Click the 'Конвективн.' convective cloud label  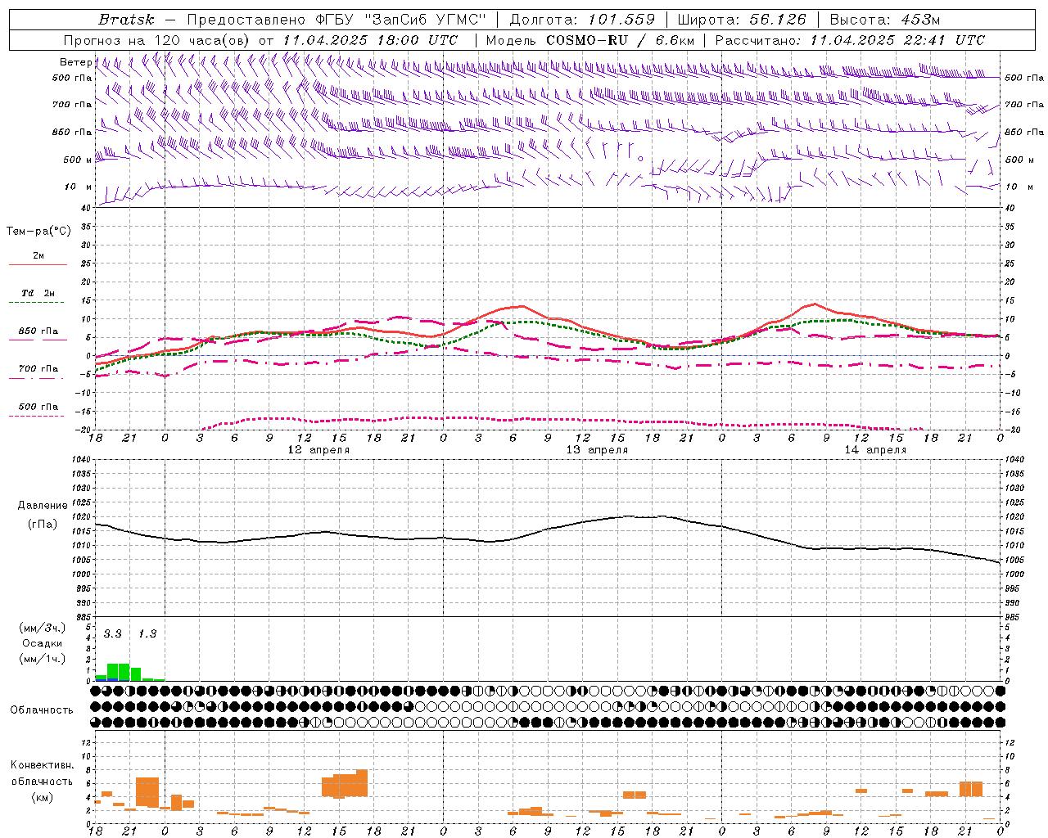(x=42, y=765)
